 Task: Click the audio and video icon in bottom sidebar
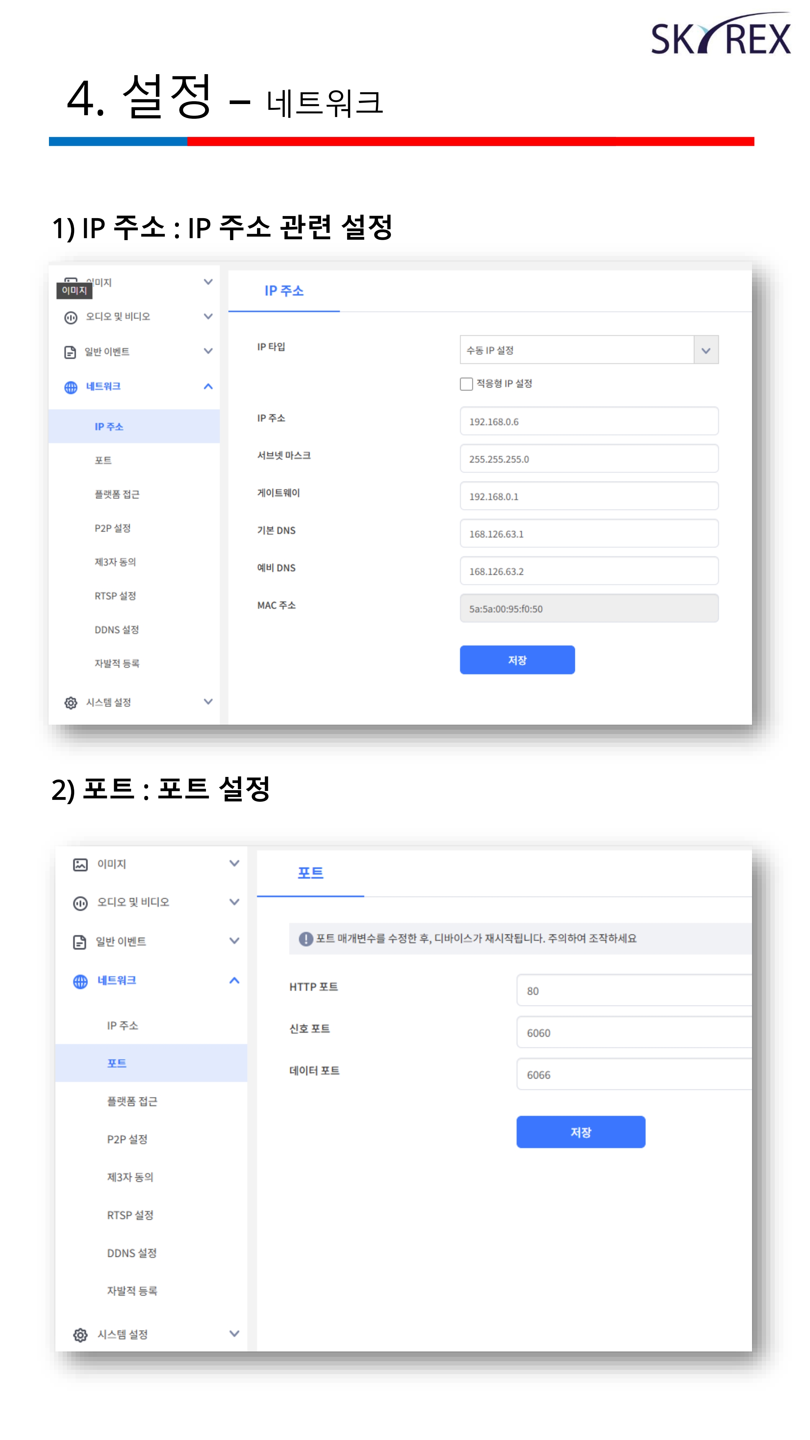tap(80, 903)
